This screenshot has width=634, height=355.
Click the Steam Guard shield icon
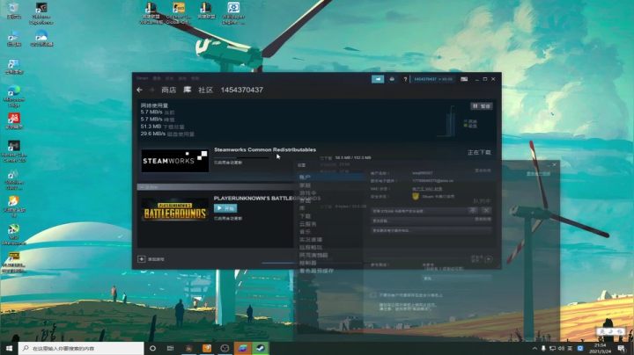coord(416,197)
